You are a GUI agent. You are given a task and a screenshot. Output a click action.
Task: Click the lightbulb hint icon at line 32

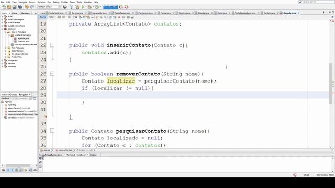[x=46, y=116]
